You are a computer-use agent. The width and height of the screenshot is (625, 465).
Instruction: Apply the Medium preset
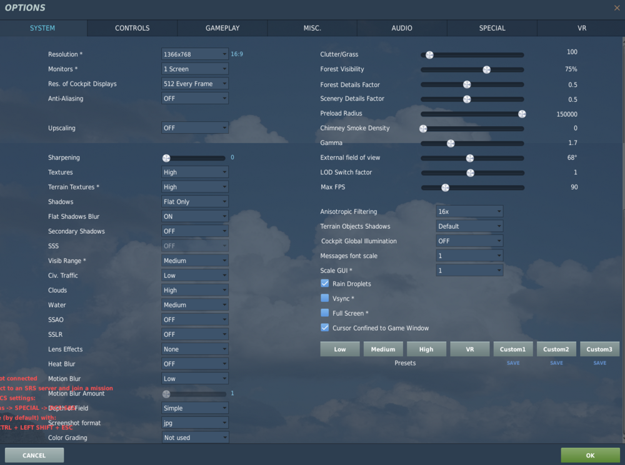click(x=383, y=349)
